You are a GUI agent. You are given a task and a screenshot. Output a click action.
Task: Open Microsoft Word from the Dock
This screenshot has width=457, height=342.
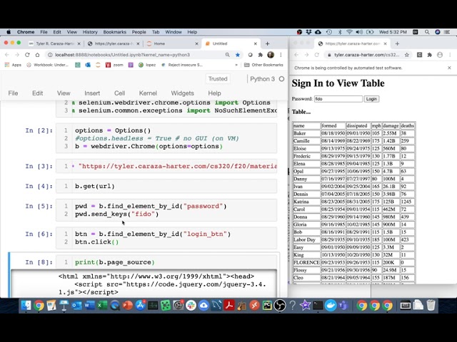click(89, 306)
